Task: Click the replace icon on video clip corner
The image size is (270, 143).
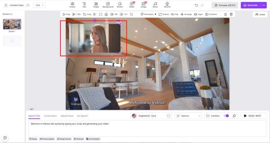Action: tap(118, 21)
